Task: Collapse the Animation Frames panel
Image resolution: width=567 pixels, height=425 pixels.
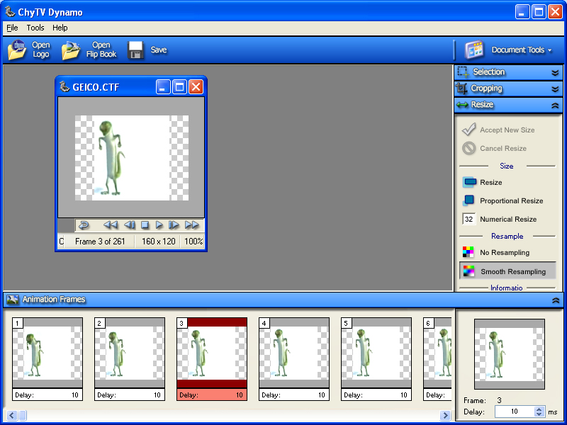Action: [x=556, y=300]
